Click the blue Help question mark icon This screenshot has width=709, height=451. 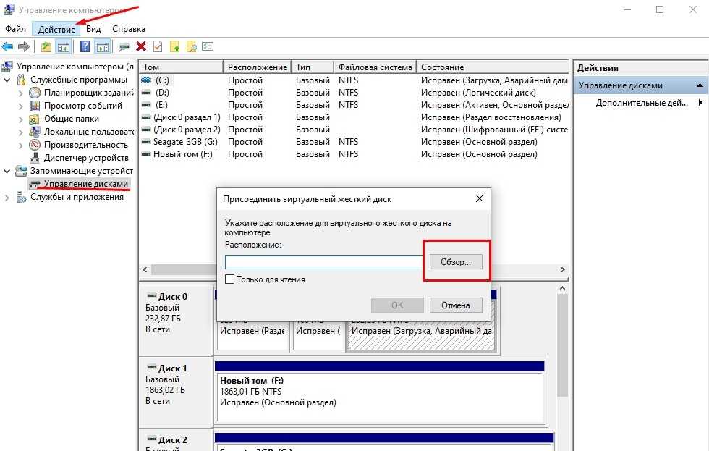click(x=85, y=47)
